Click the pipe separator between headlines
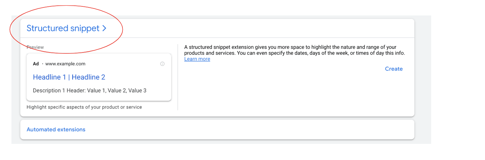Viewport: 485px width, 160px height. point(69,77)
